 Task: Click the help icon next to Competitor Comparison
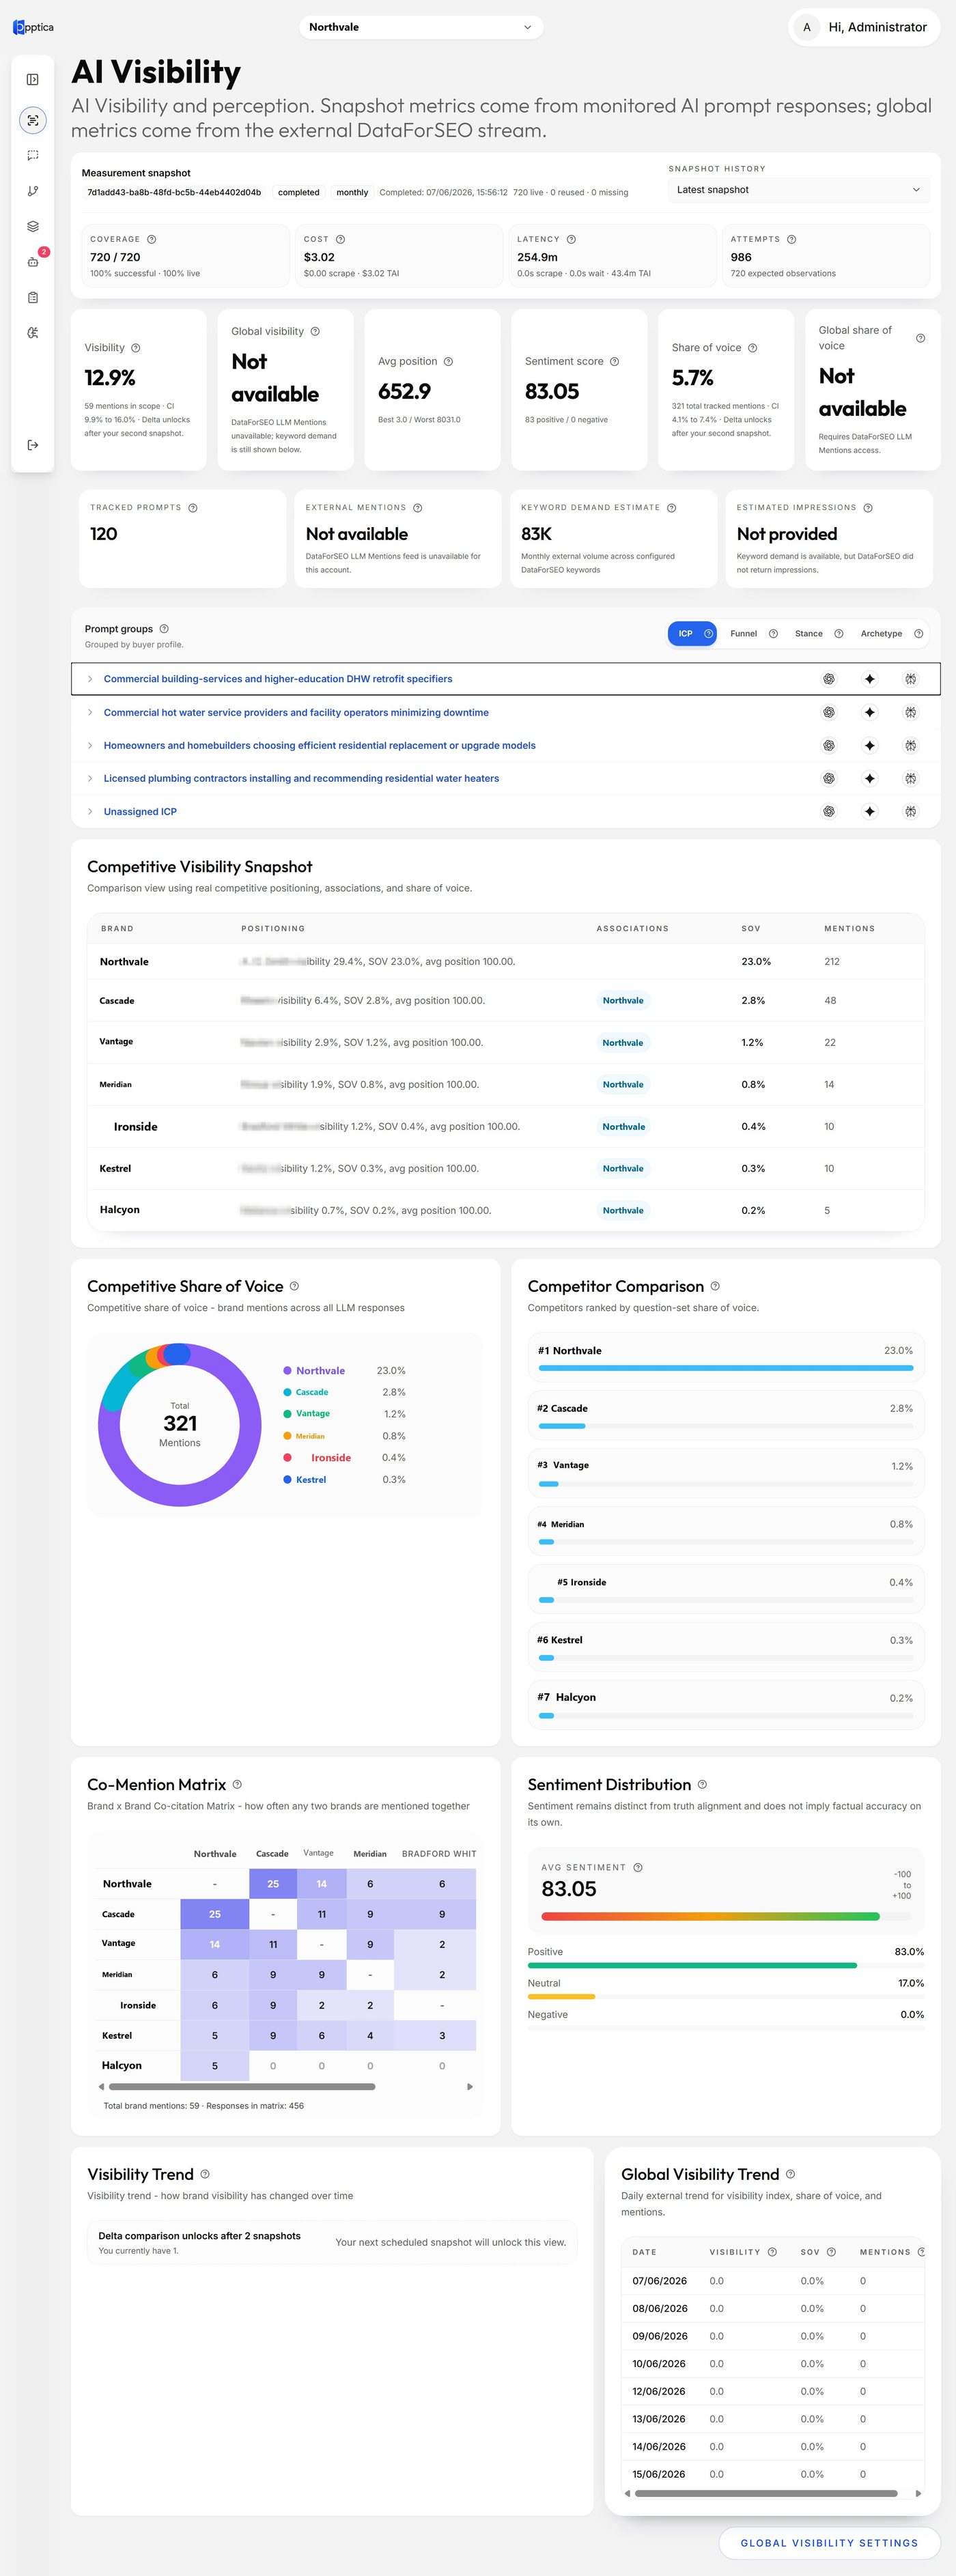pos(715,1286)
